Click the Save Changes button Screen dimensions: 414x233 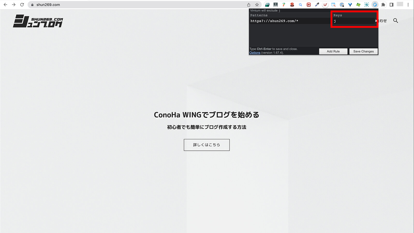pos(364,51)
